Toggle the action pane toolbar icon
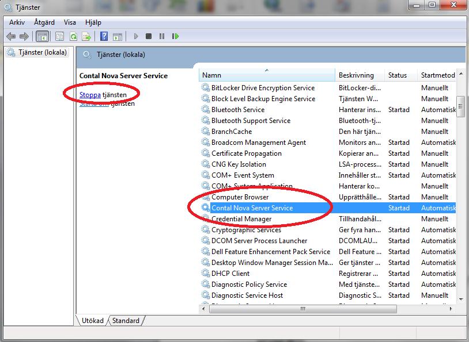The width and height of the screenshot is (469, 342). (x=118, y=37)
